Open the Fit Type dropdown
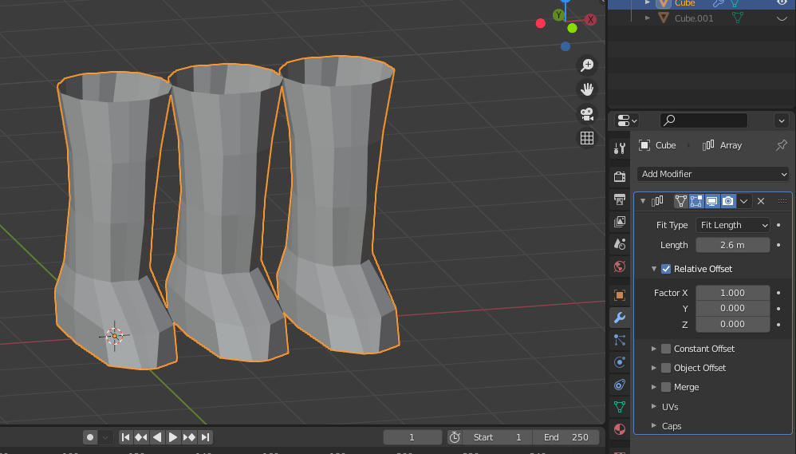Viewport: 796px width, 454px height. (x=732, y=225)
